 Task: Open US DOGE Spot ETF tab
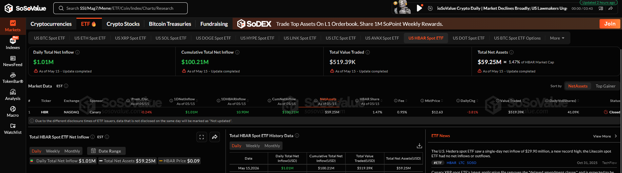[213, 38]
